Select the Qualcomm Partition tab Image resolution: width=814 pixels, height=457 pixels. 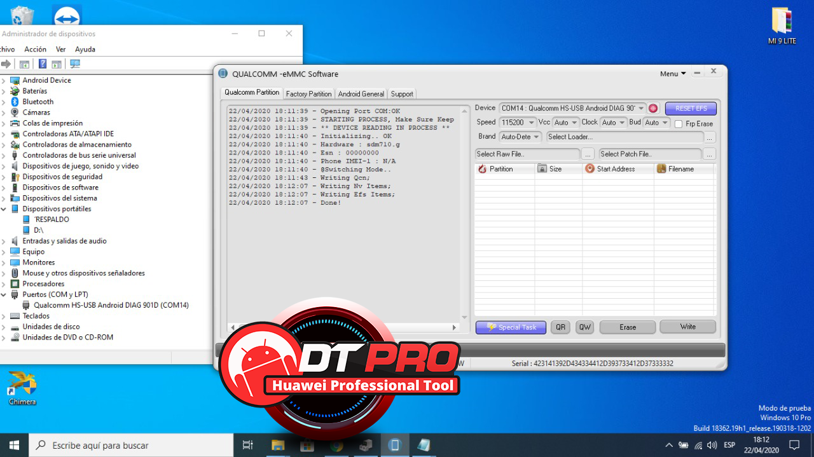pyautogui.click(x=252, y=93)
